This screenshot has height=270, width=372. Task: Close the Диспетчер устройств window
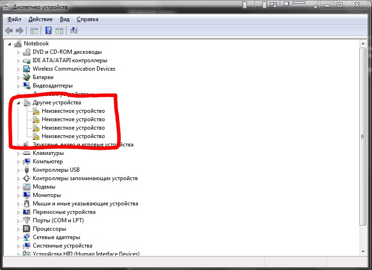[x=357, y=5]
